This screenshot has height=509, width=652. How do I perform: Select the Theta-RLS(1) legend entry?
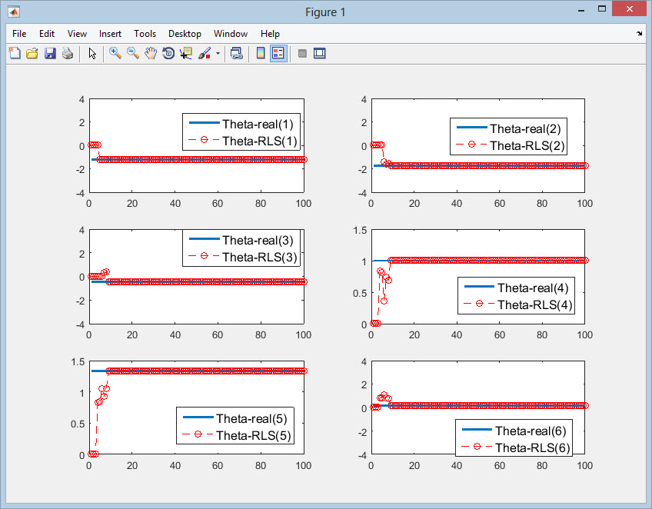coord(243,141)
